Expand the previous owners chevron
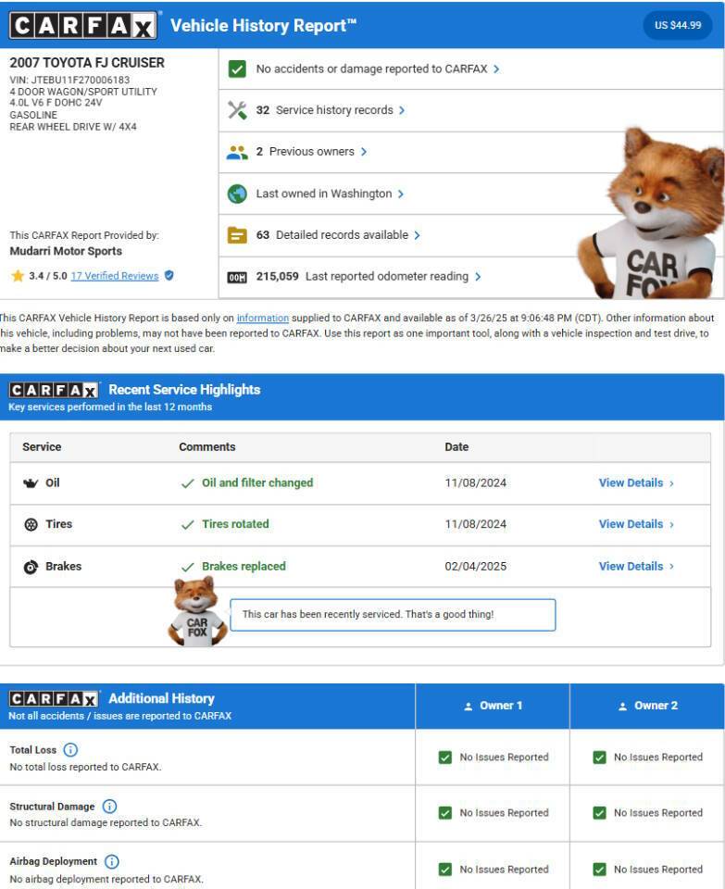This screenshot has width=725, height=889. pos(364,152)
